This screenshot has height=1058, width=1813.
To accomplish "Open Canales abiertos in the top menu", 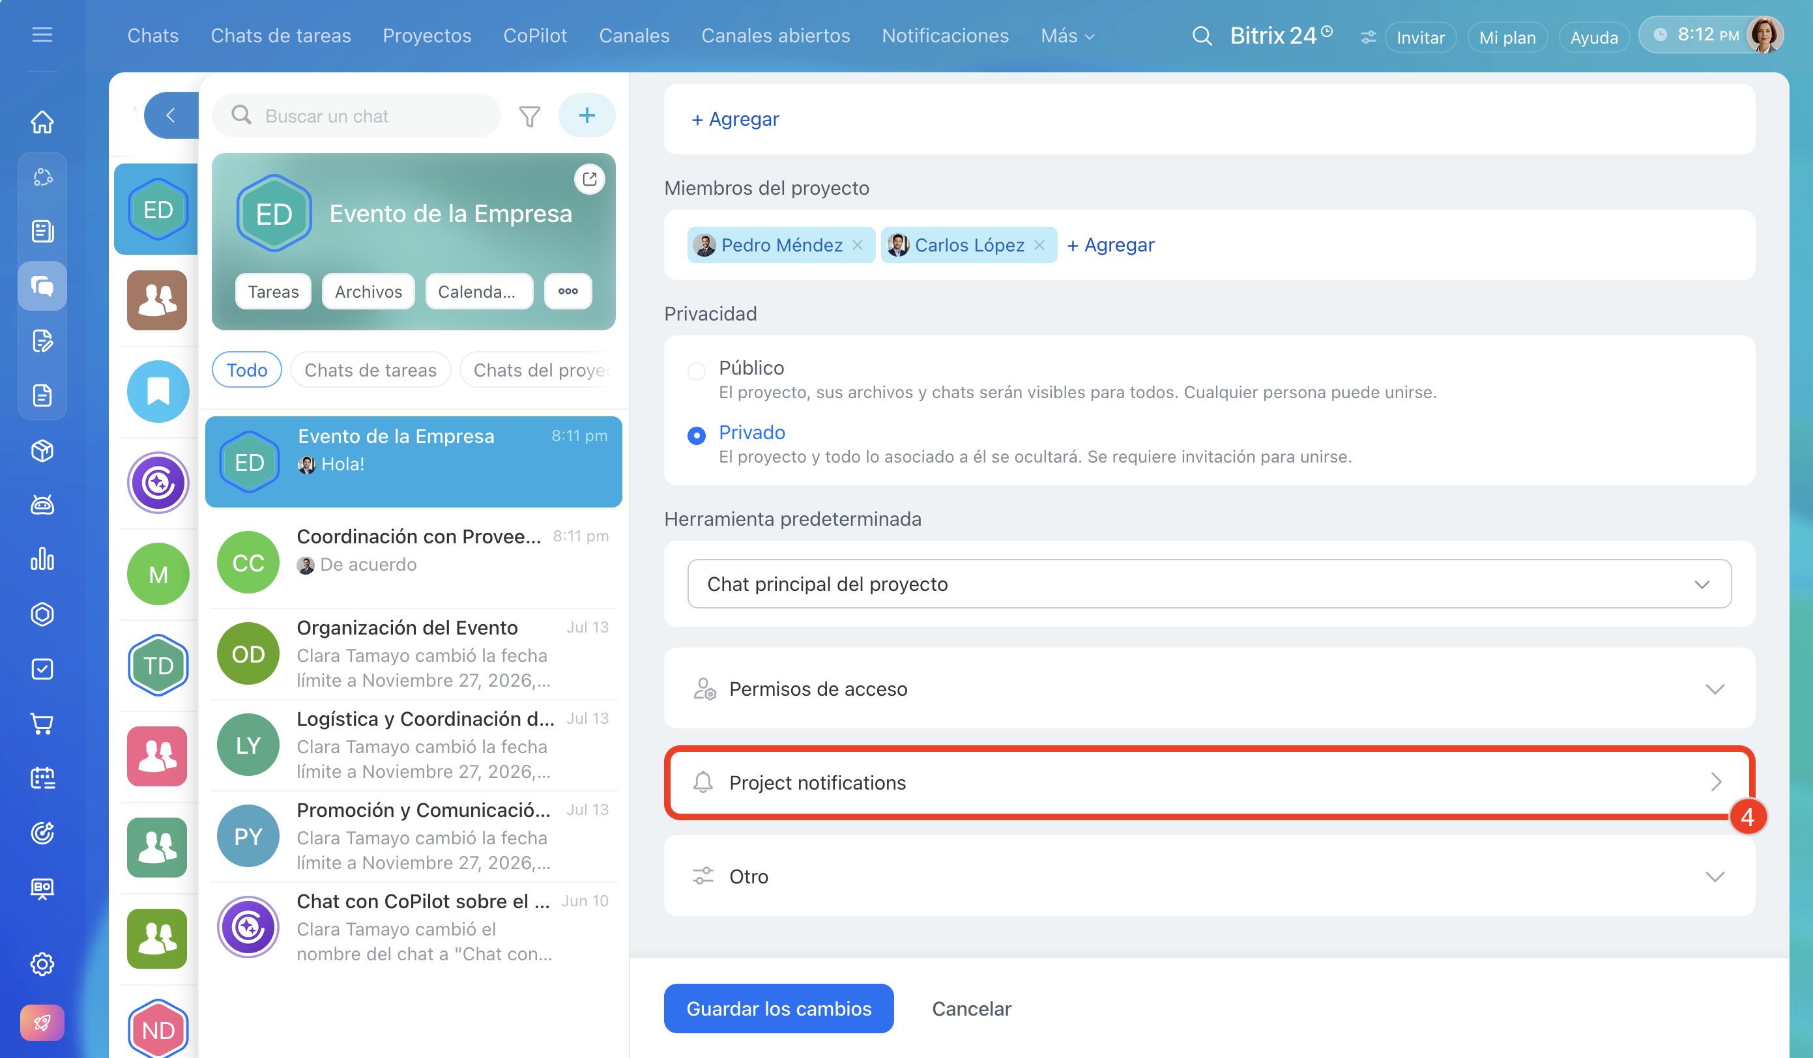I will pos(776,35).
